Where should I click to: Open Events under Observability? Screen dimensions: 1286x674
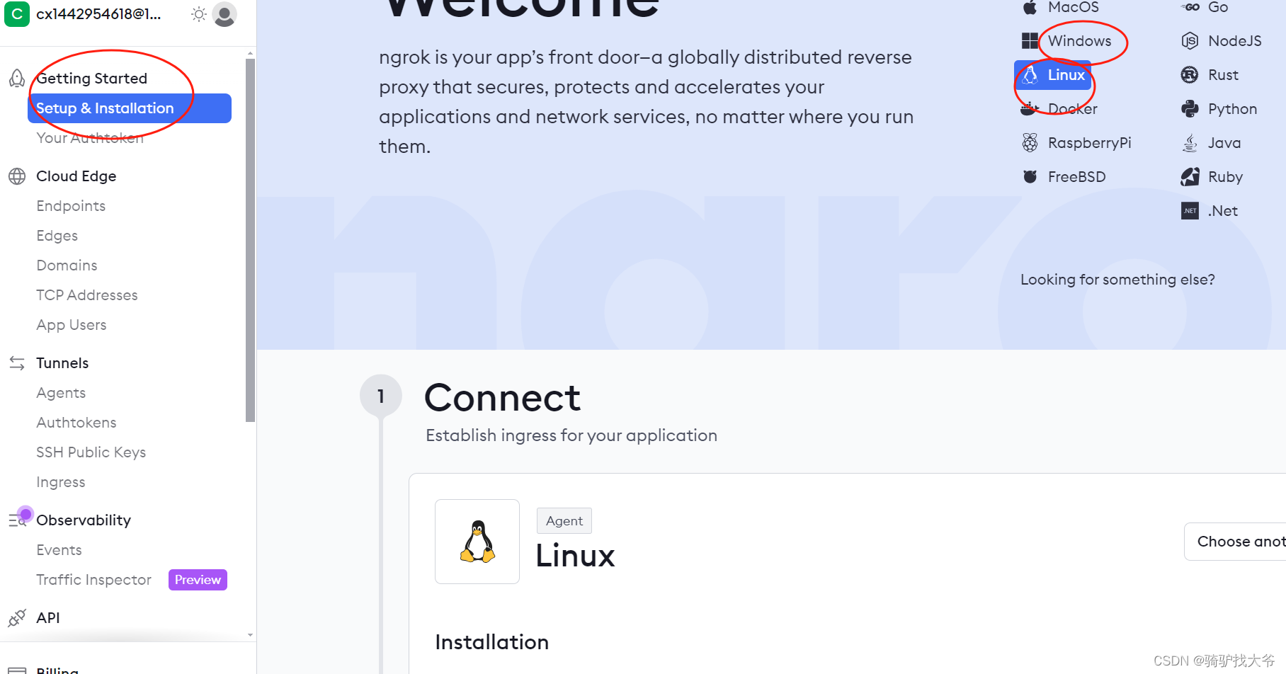click(59, 550)
